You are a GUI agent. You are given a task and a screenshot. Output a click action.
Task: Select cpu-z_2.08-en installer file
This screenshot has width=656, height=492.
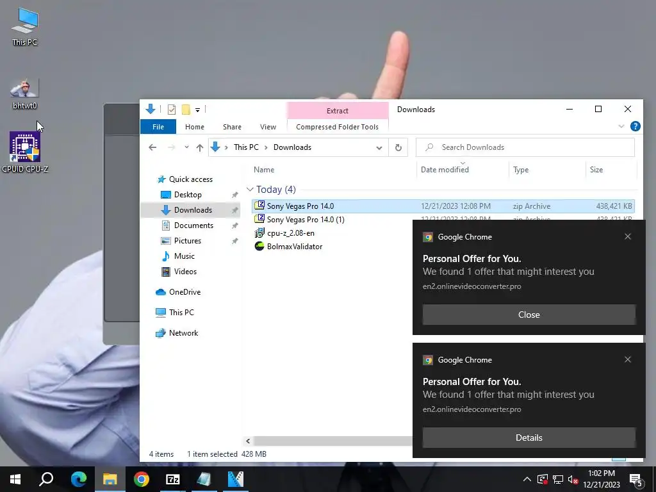tap(290, 233)
